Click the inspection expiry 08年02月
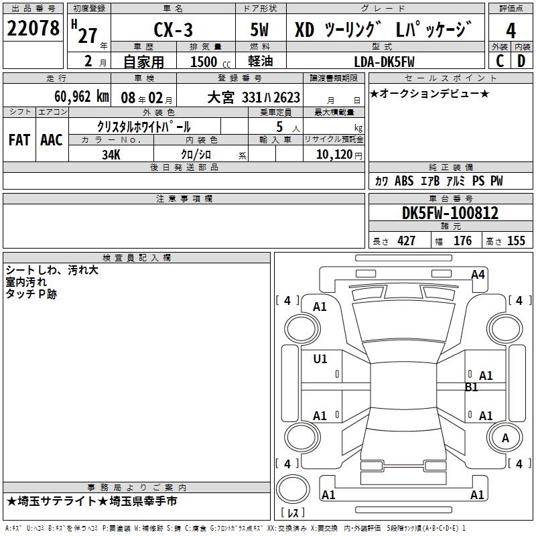This screenshot has width=536, height=536. pyautogui.click(x=147, y=98)
